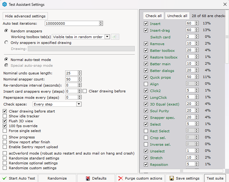Click Check all actions
229x182 pixels.
pyautogui.click(x=153, y=16)
